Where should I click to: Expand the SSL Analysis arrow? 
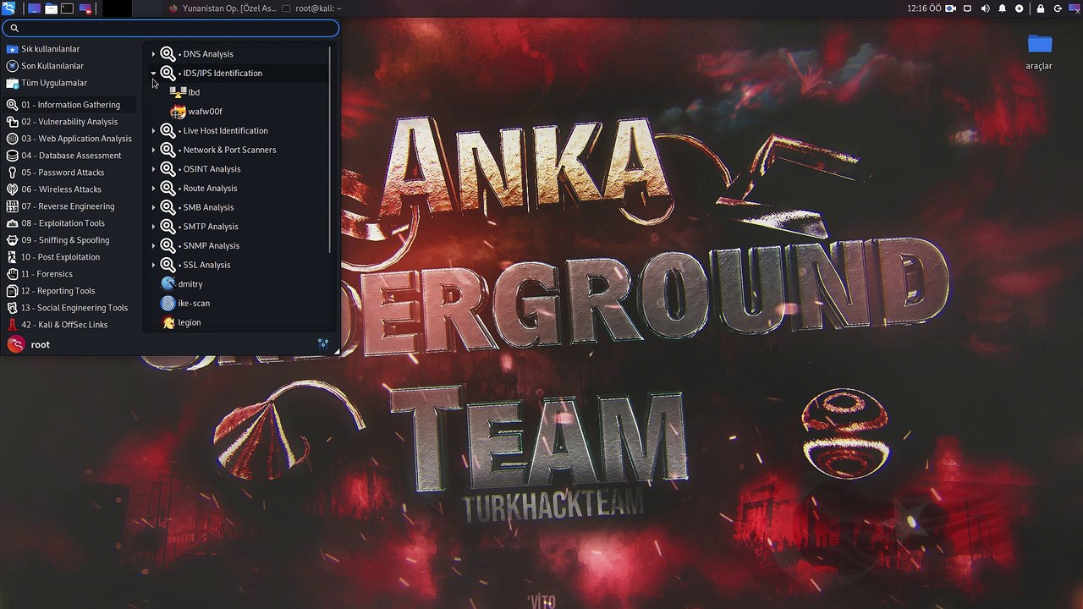(x=153, y=265)
